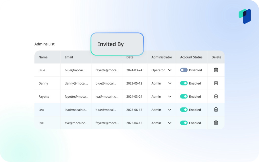Click the Date column header
Screen dimensions: 259x162
point(130,57)
